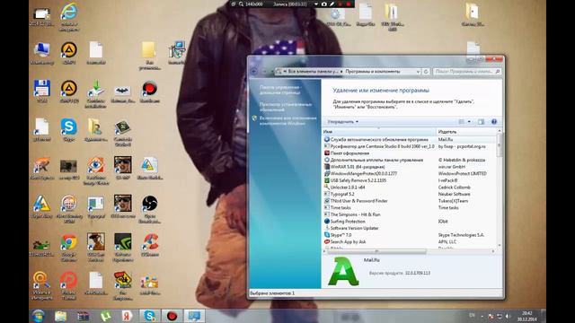Viewport: 575px width, 323px height.
Task: Open the Computer icon on desktop
Action: pyautogui.click(x=42, y=54)
